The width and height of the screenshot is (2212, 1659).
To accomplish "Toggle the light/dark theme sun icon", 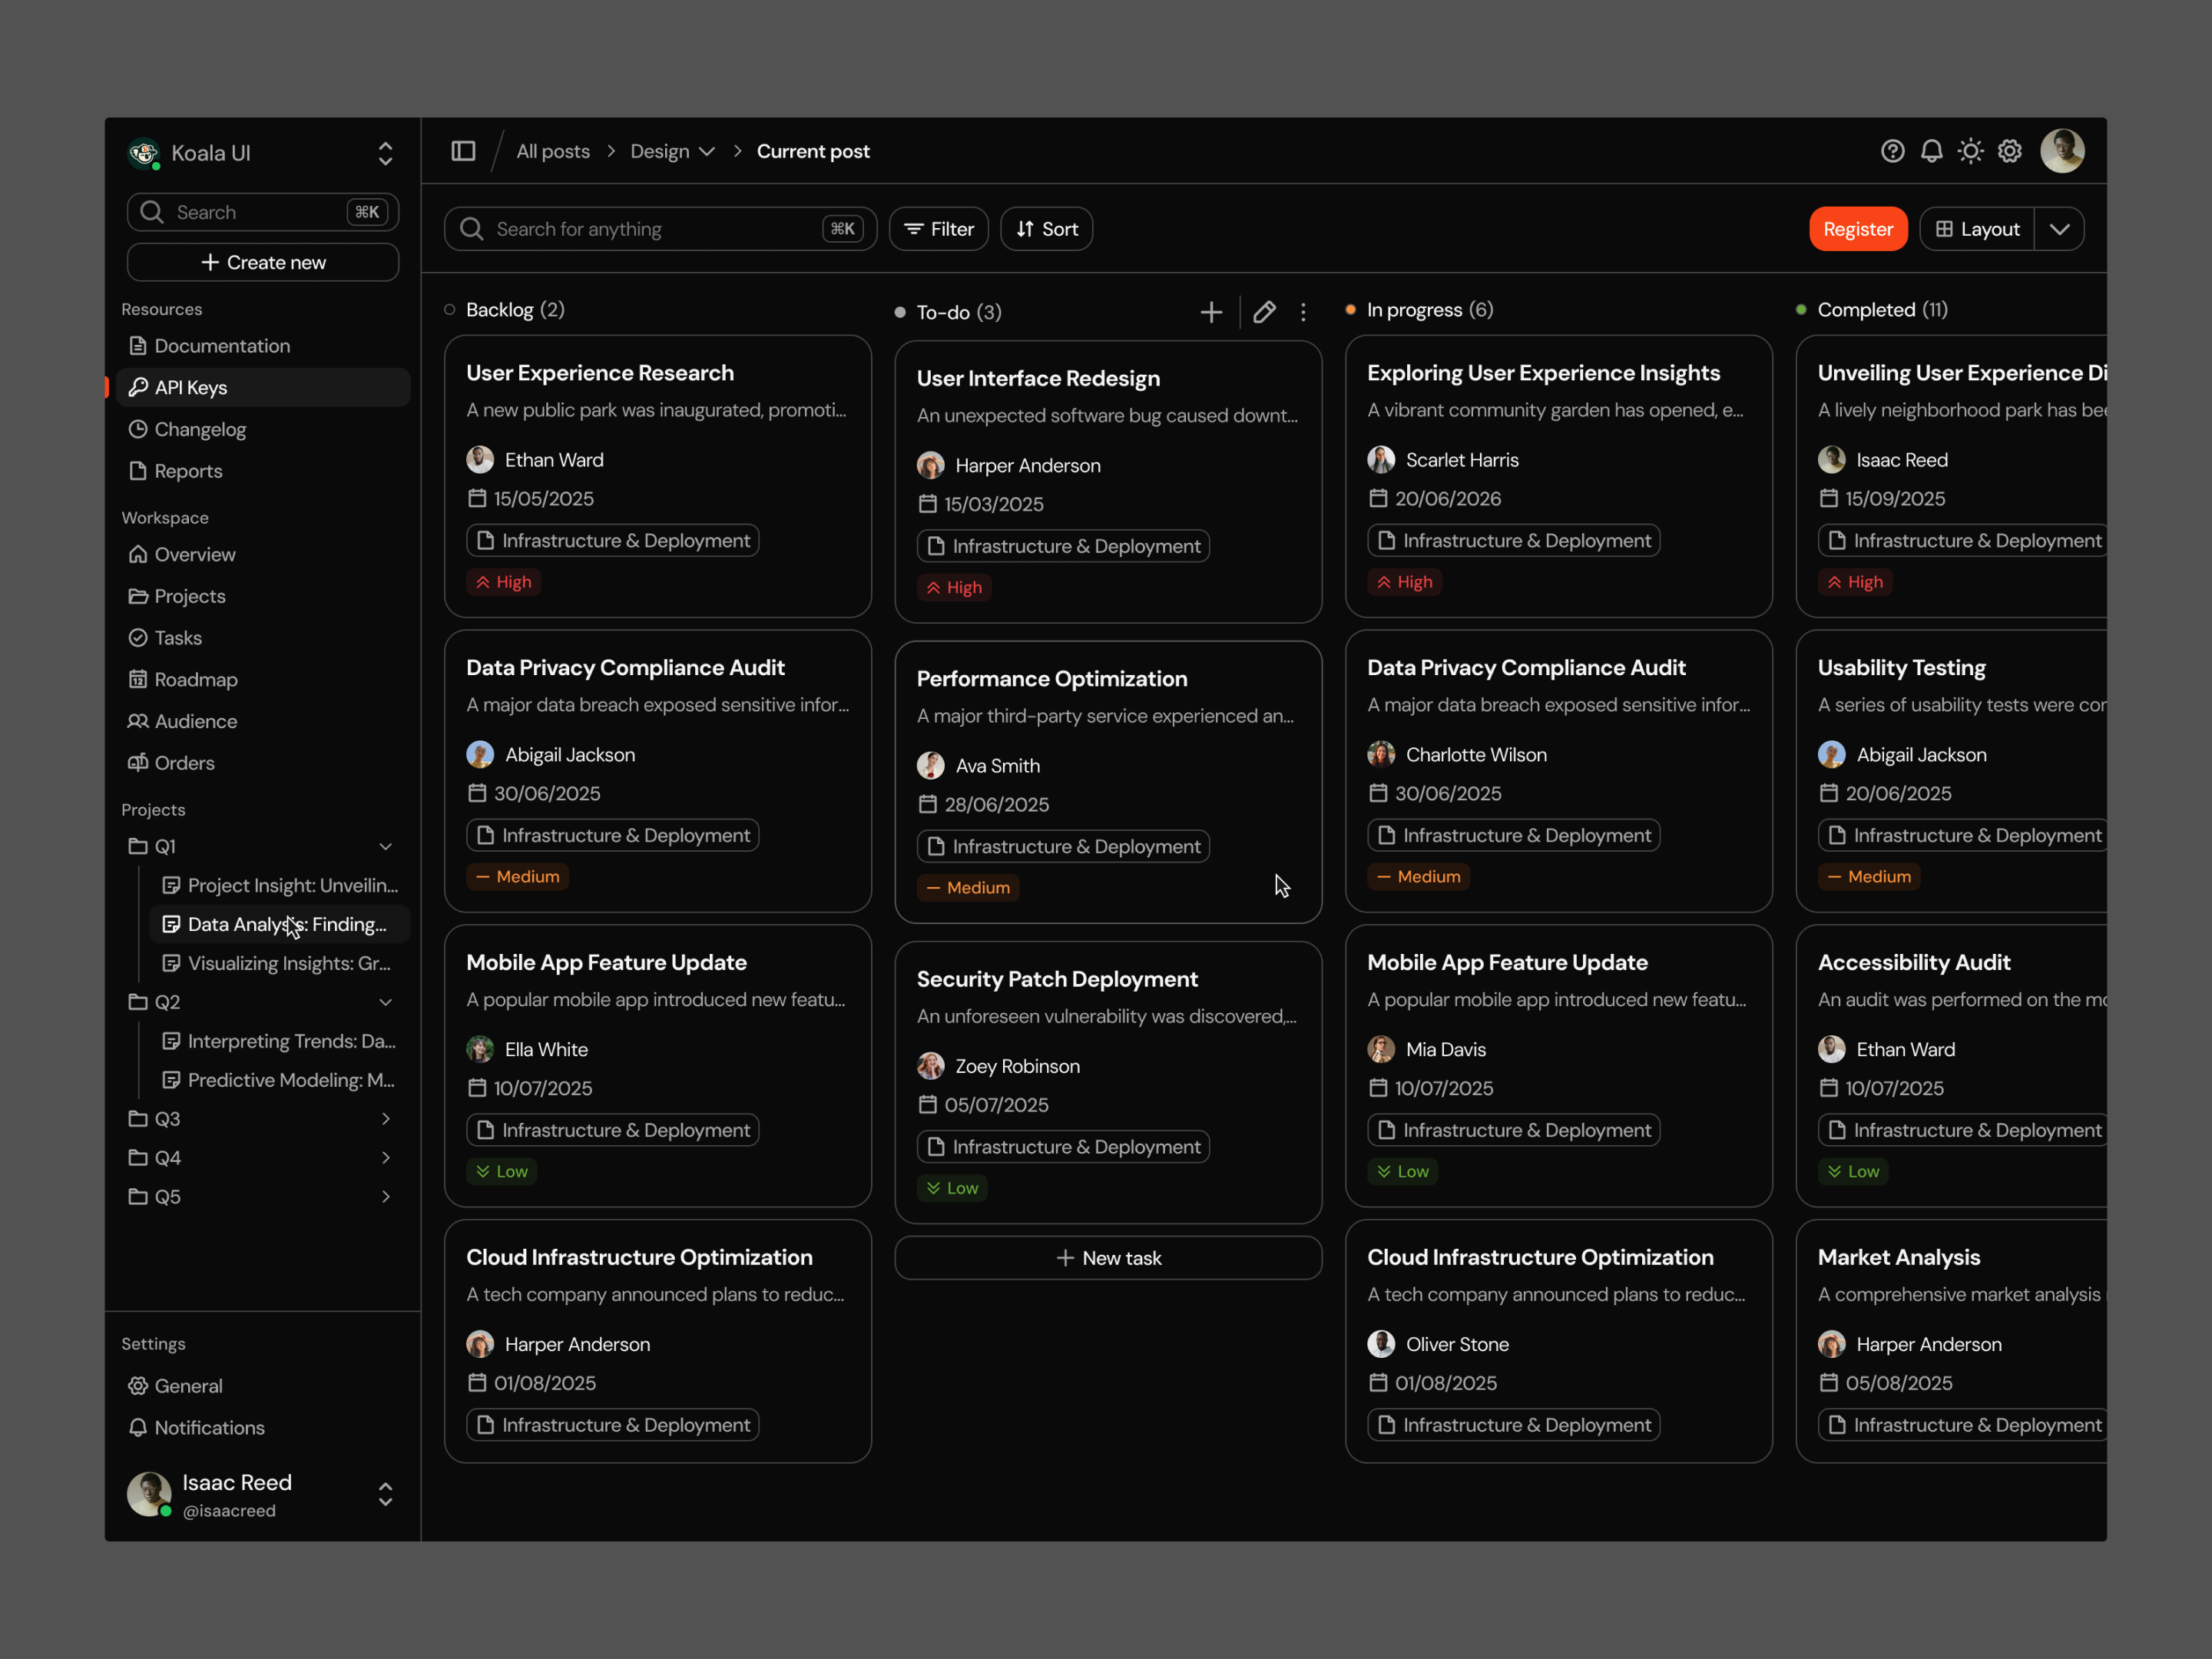I will (1970, 151).
